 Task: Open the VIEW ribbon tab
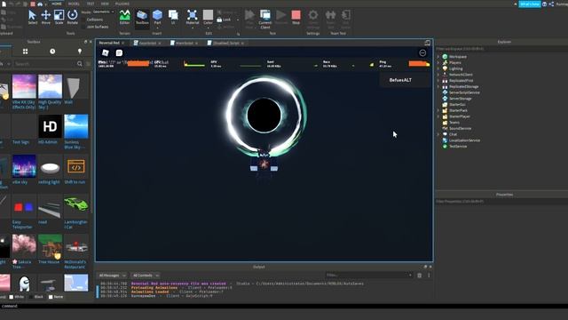click(105, 4)
